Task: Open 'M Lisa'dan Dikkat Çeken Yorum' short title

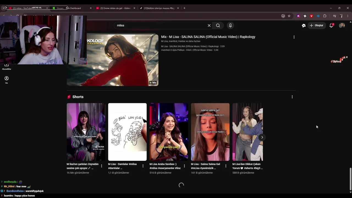Action: point(248,166)
